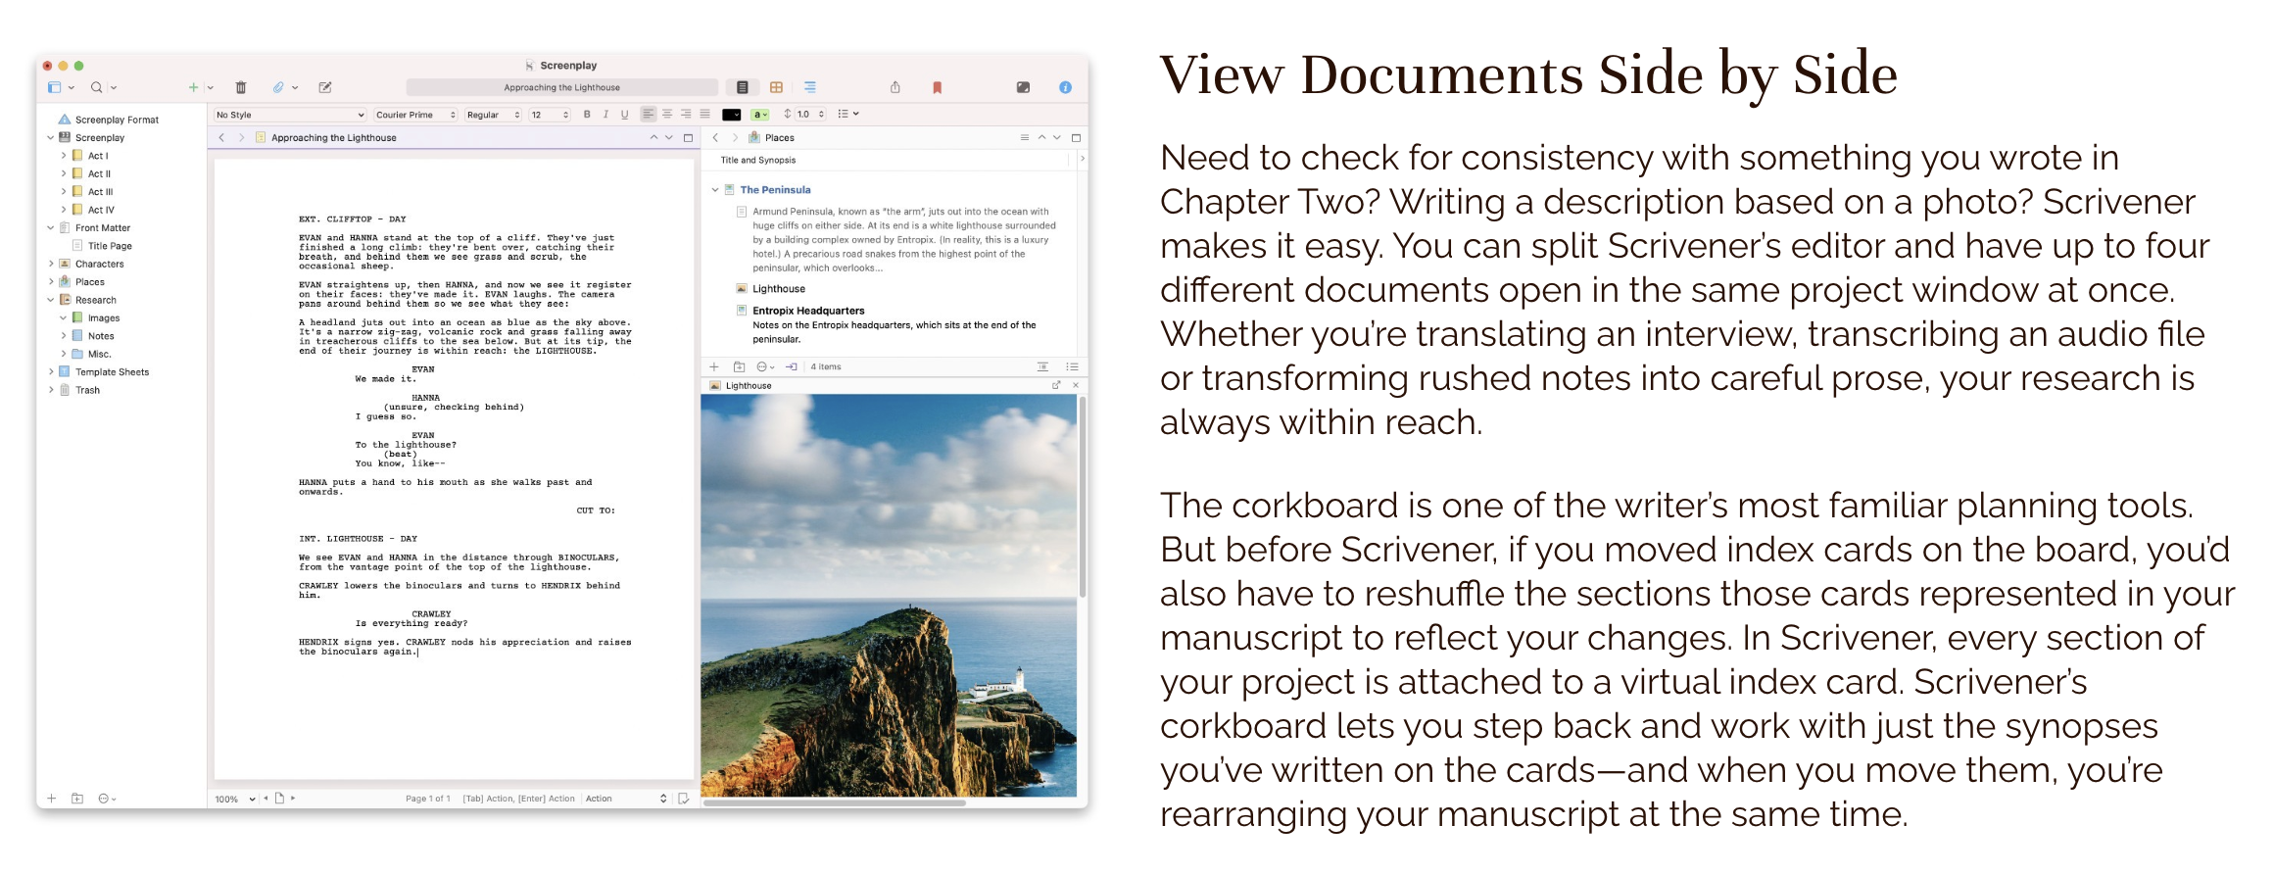Open the binder view toggle icon
Screen dimensions: 2273x874
55,87
